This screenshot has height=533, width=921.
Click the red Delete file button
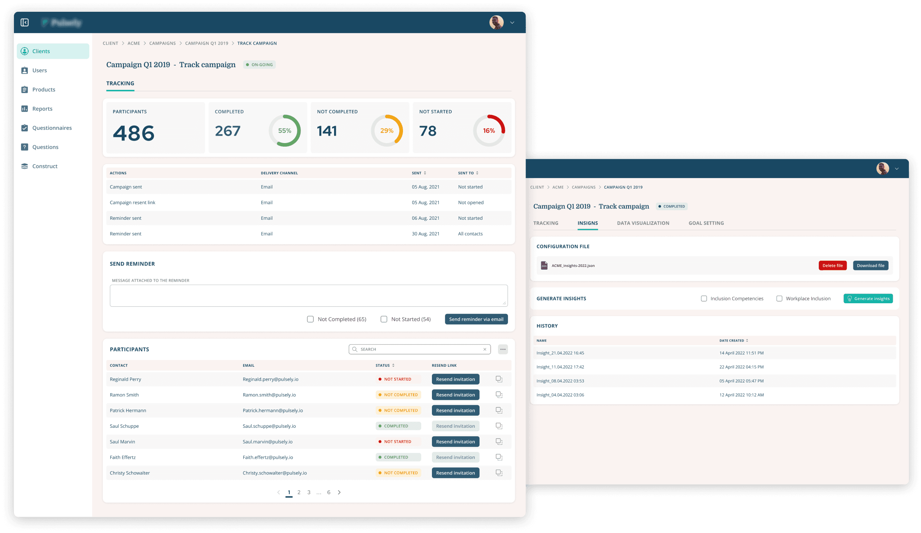[832, 266]
